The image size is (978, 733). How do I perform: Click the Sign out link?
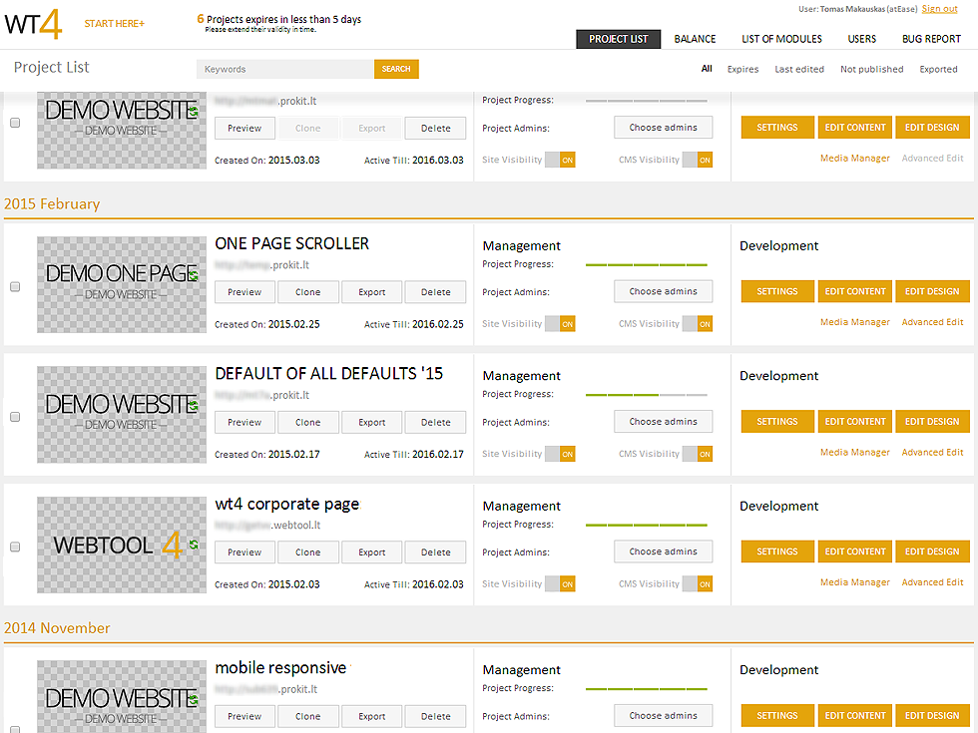(939, 9)
